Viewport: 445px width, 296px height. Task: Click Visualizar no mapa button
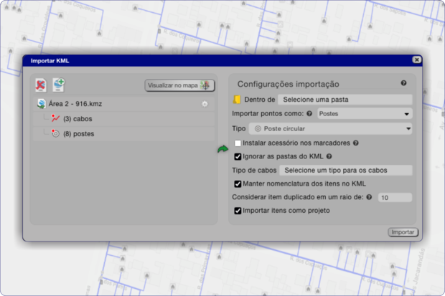(x=179, y=85)
